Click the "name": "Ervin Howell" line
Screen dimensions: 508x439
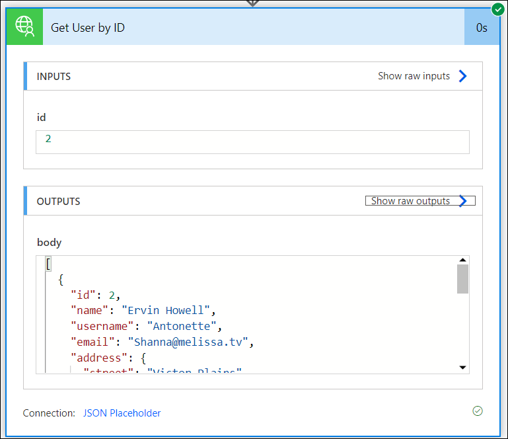[x=143, y=311]
